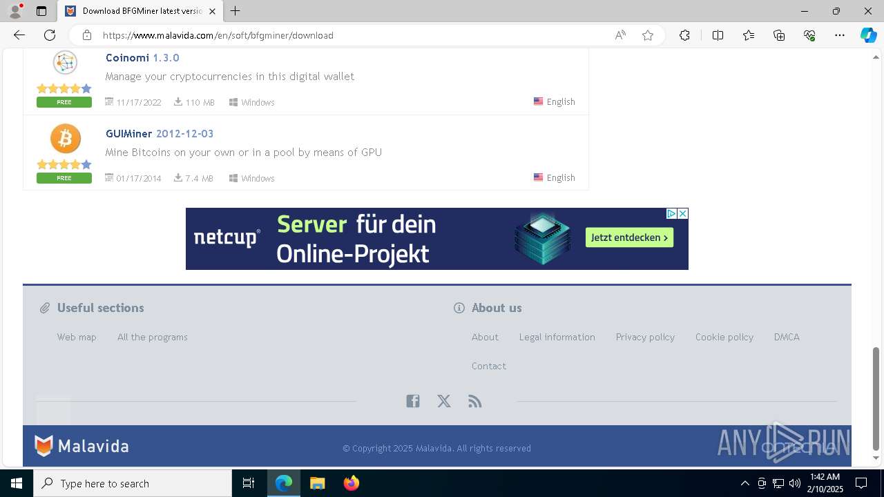Click the GUIMiner description text

[244, 153]
